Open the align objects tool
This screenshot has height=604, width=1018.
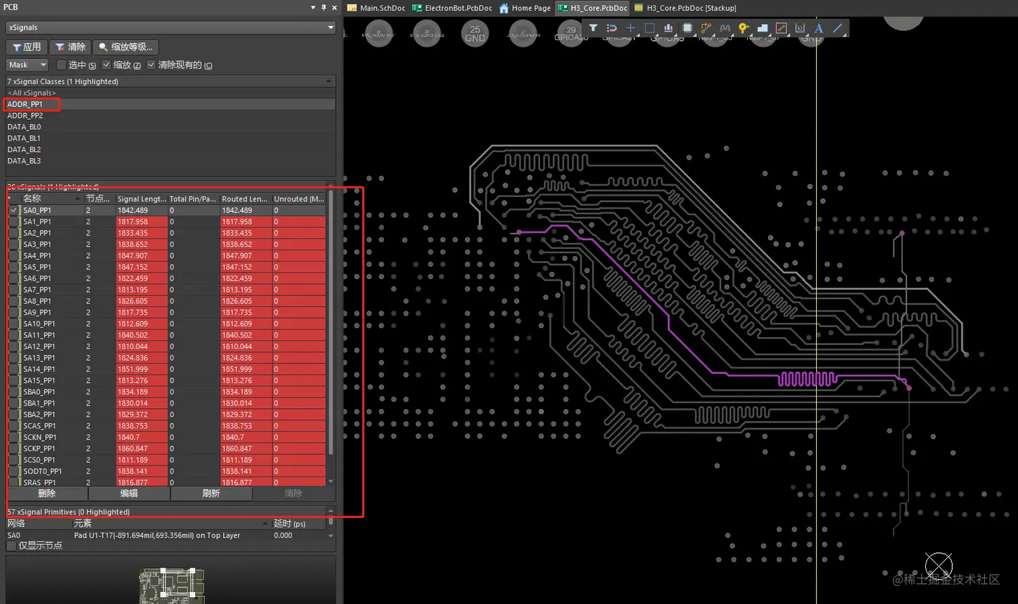click(669, 28)
